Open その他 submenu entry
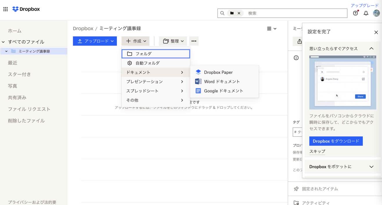The width and height of the screenshot is (382, 205). point(156,100)
